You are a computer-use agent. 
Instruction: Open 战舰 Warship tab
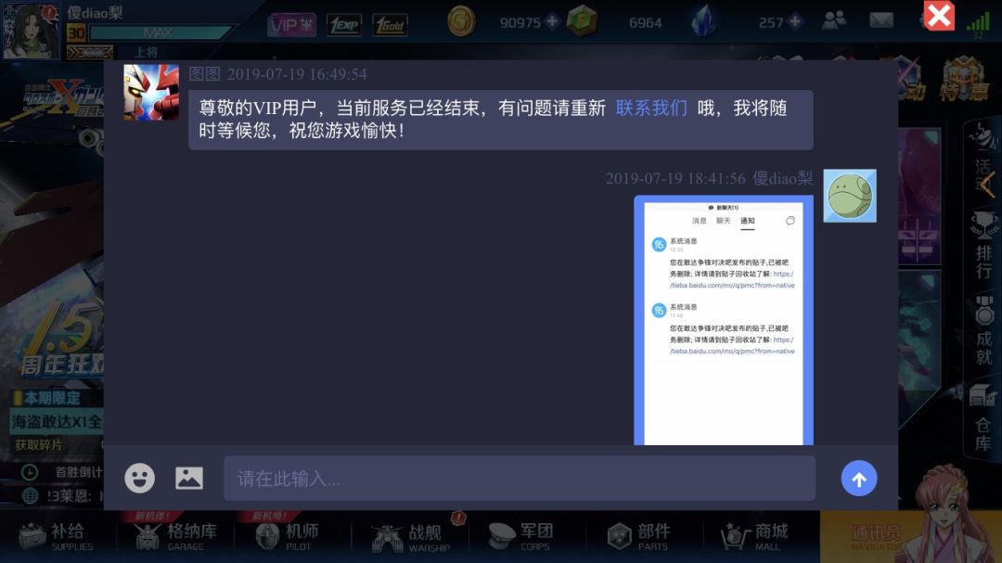pos(412,536)
